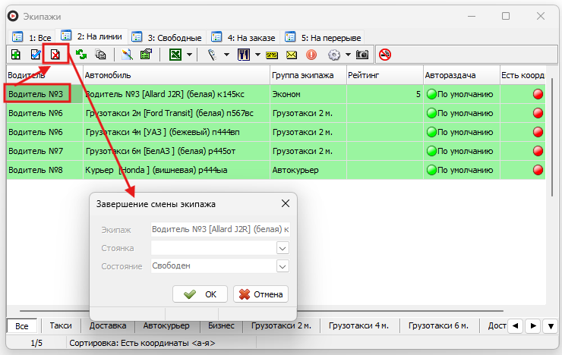Click the green refresh arrows icon
Screen dimensions: 562x355
click(81, 55)
